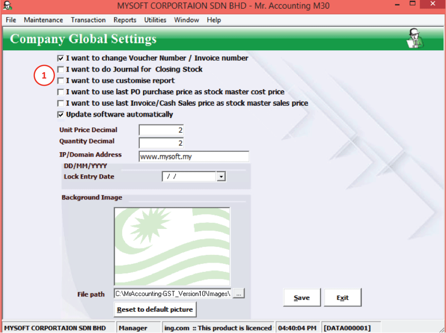Click the accountant mascot icon in header
Viewport: 446px width, 333px height.
[415, 39]
